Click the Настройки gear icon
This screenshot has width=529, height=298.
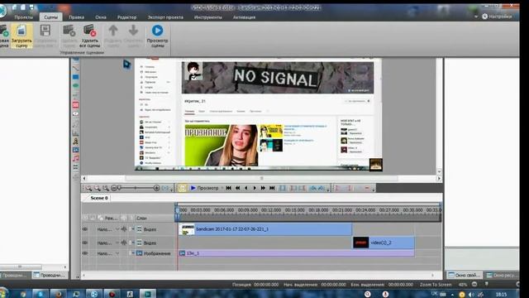pyautogui.click(x=485, y=17)
